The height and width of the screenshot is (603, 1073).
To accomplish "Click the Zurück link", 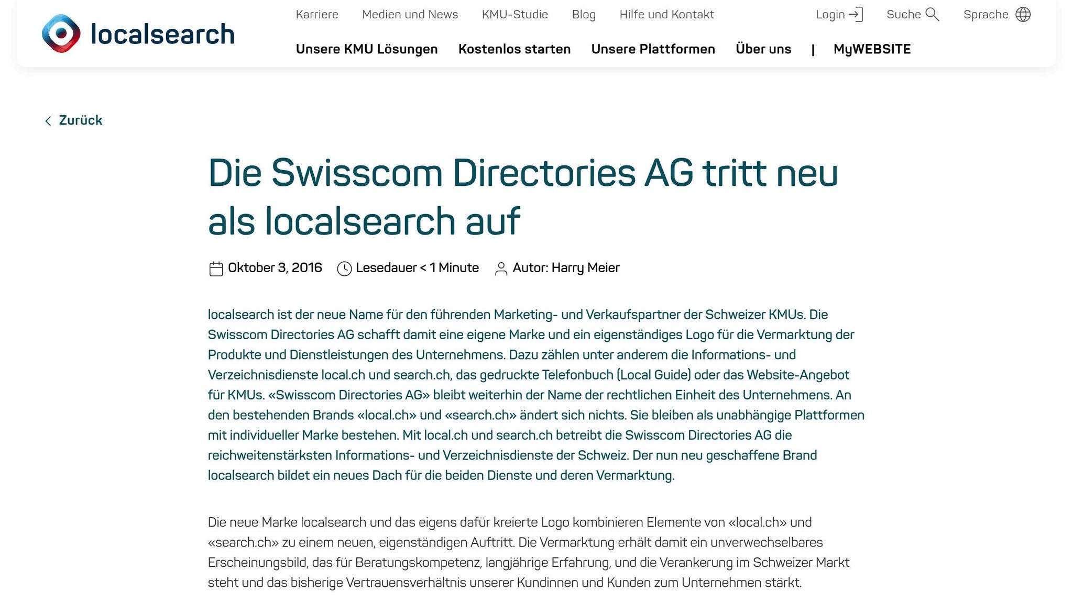I will (81, 120).
